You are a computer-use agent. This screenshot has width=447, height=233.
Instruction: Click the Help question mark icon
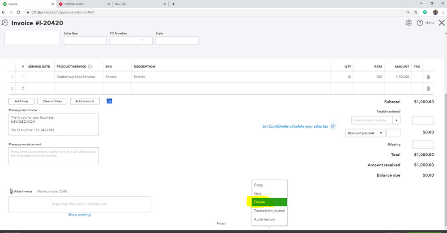420,23
